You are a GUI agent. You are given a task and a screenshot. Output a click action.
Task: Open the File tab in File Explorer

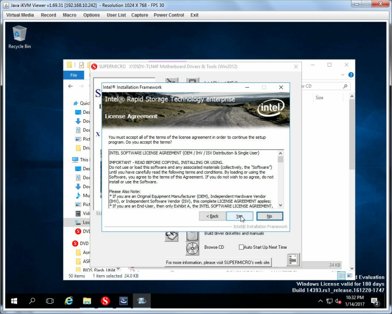tap(73, 75)
